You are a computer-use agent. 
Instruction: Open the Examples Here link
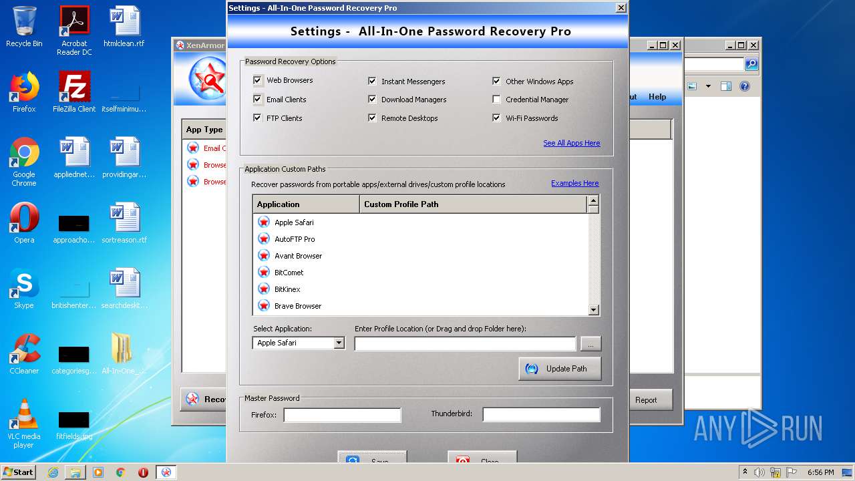tap(574, 183)
